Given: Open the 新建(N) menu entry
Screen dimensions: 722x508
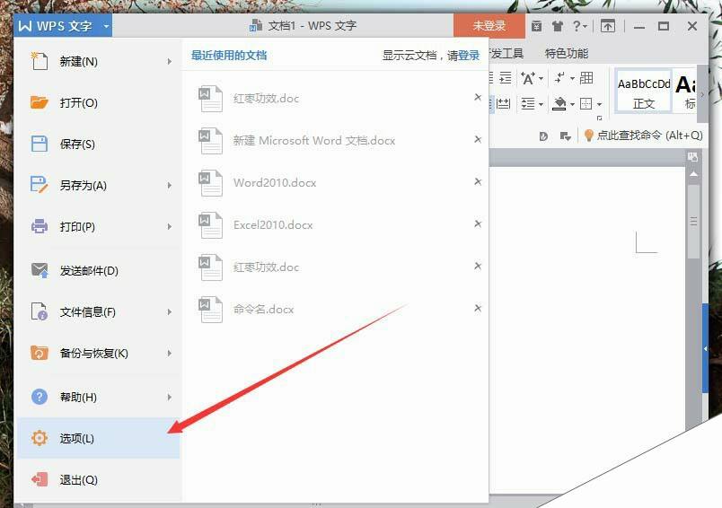Looking at the screenshot, I should [x=98, y=61].
